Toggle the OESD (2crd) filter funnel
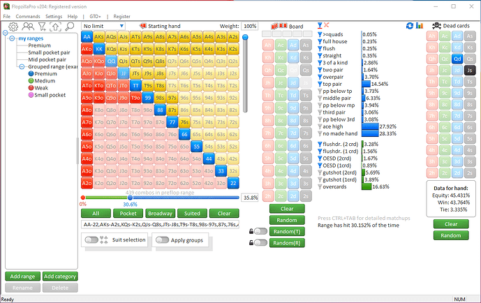Viewport: 481px width, 303px height. click(x=320, y=158)
